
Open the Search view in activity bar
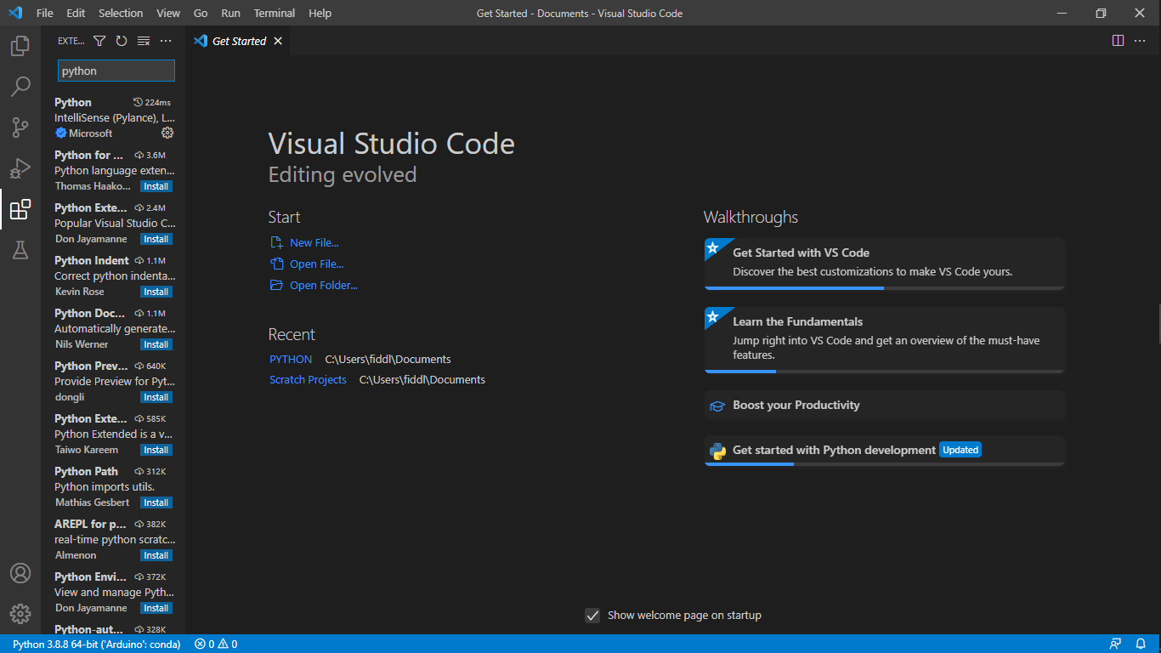coord(20,87)
